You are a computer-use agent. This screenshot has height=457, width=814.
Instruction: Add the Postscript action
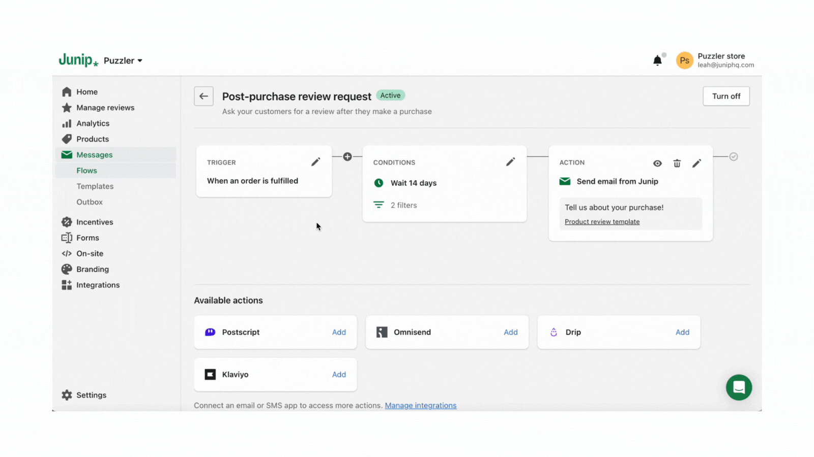tap(339, 332)
